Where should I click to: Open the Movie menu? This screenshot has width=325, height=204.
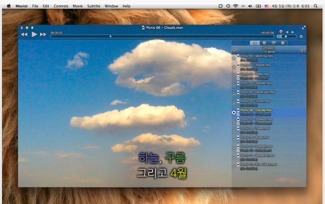pos(78,6)
